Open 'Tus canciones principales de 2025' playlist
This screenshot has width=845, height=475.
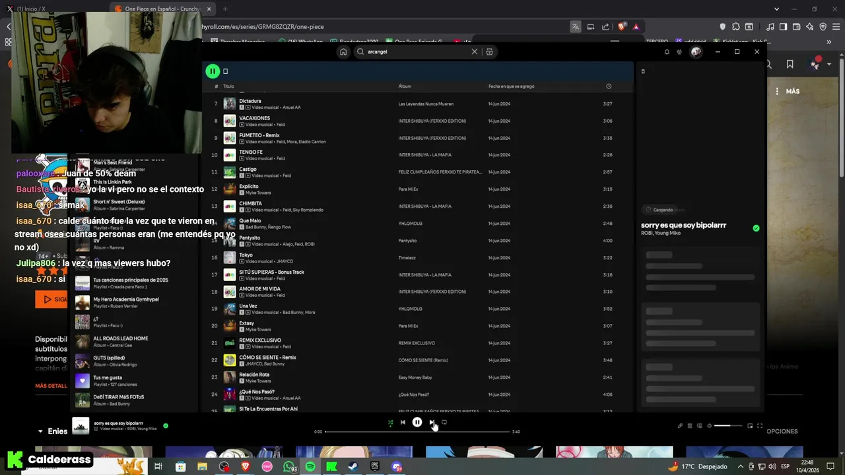tap(130, 283)
